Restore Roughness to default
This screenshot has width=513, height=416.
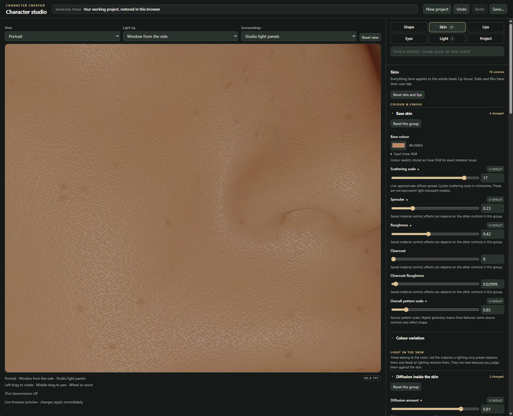(495, 225)
